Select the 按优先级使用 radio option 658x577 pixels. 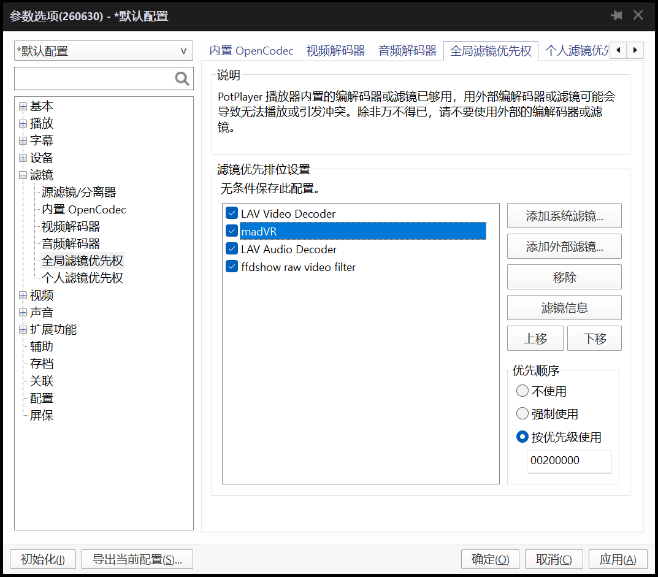tap(522, 437)
